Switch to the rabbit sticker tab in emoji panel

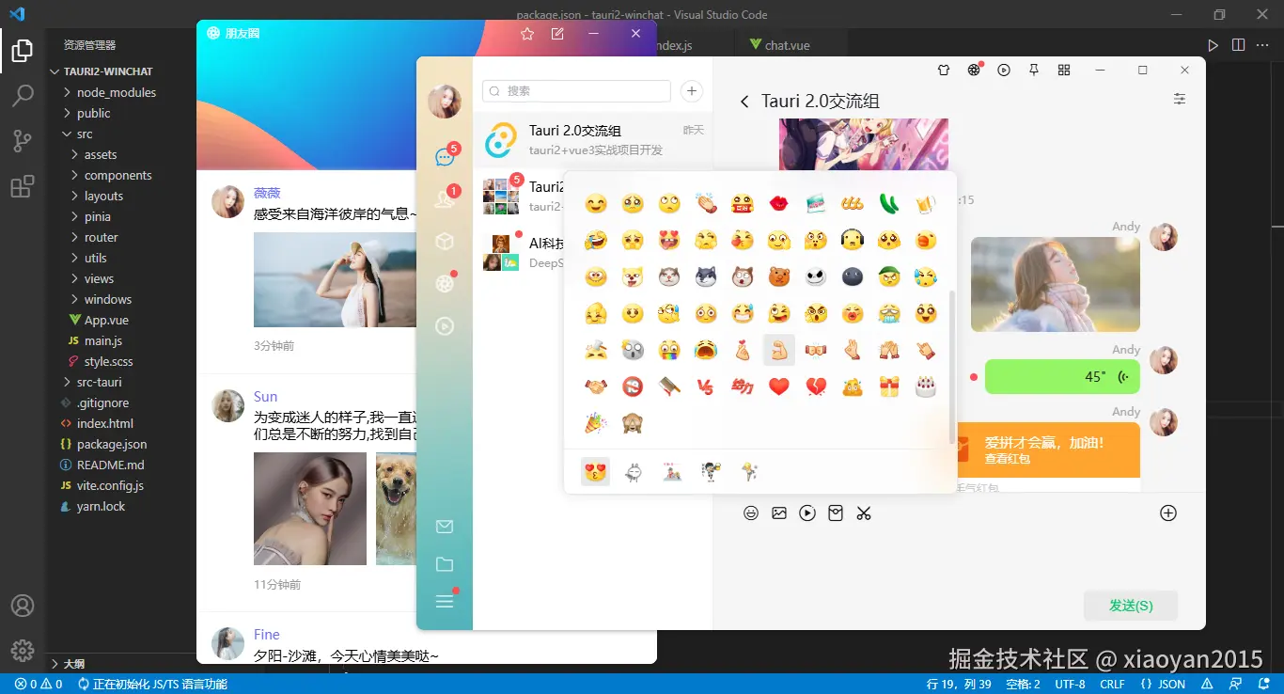pos(634,472)
